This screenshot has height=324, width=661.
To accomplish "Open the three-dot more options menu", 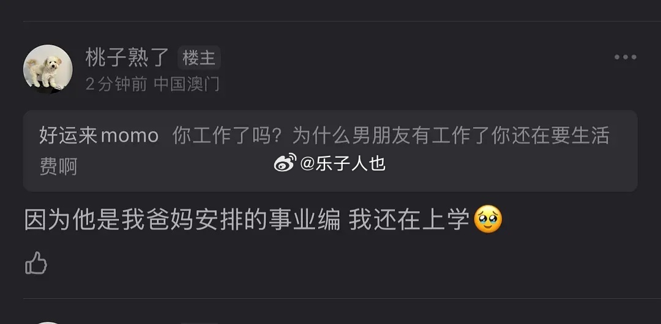I will [x=625, y=57].
